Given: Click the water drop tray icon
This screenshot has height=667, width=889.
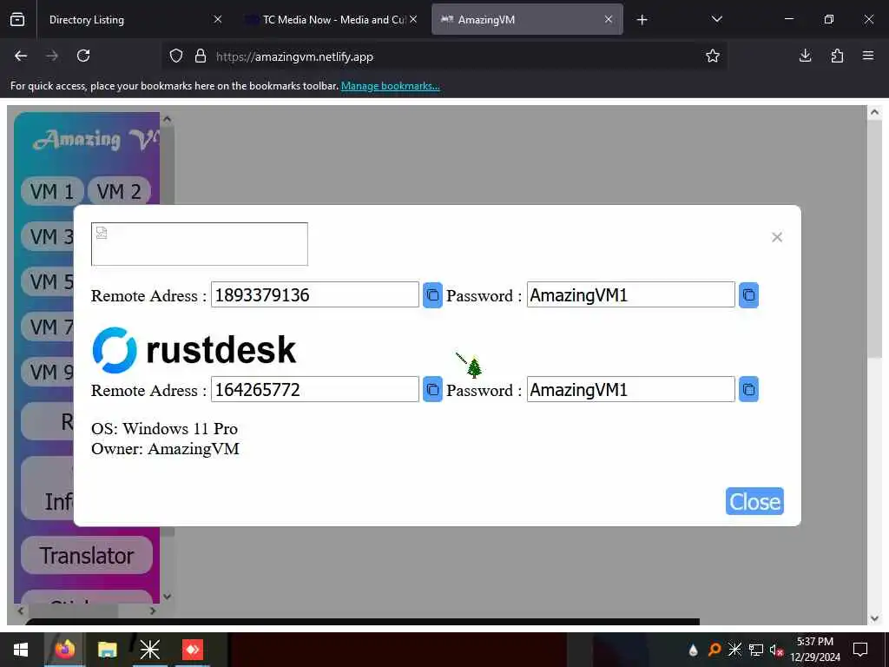Looking at the screenshot, I should pos(693,650).
